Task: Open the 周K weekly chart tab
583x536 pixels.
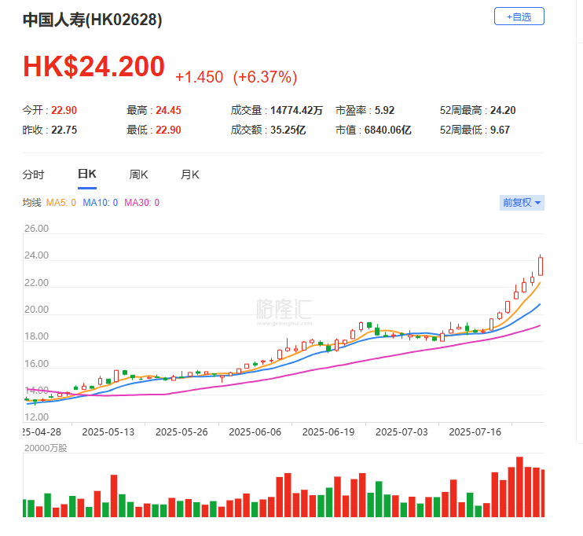Action: 138,174
